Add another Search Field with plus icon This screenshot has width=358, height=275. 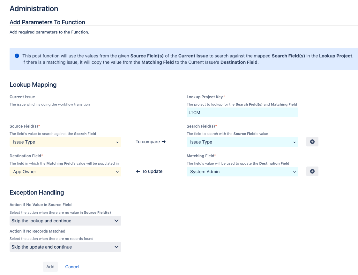(312, 142)
